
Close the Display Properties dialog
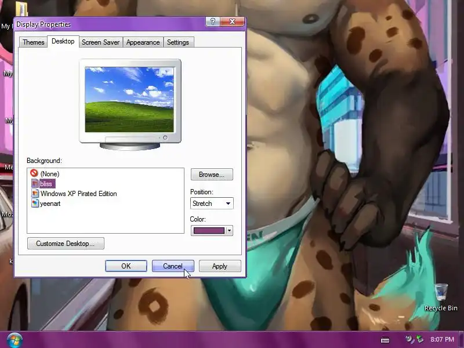pyautogui.click(x=233, y=21)
